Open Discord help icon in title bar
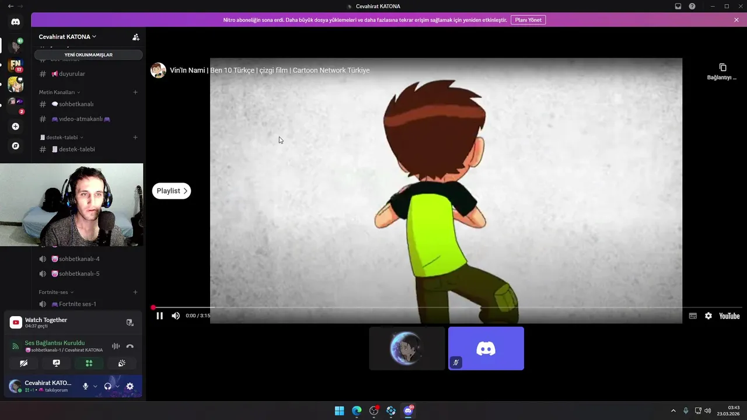Viewport: 747px width, 420px height. pyautogui.click(x=692, y=6)
